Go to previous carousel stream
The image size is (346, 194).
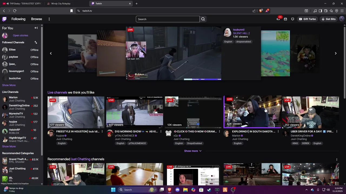[51, 53]
